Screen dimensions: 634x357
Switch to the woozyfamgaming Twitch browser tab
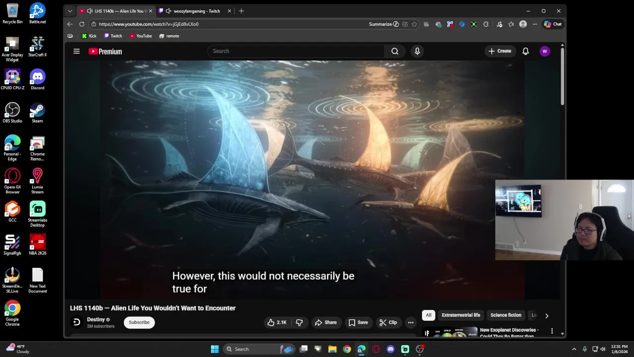(196, 11)
